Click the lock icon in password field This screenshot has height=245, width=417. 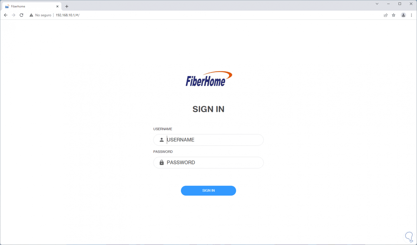click(161, 162)
